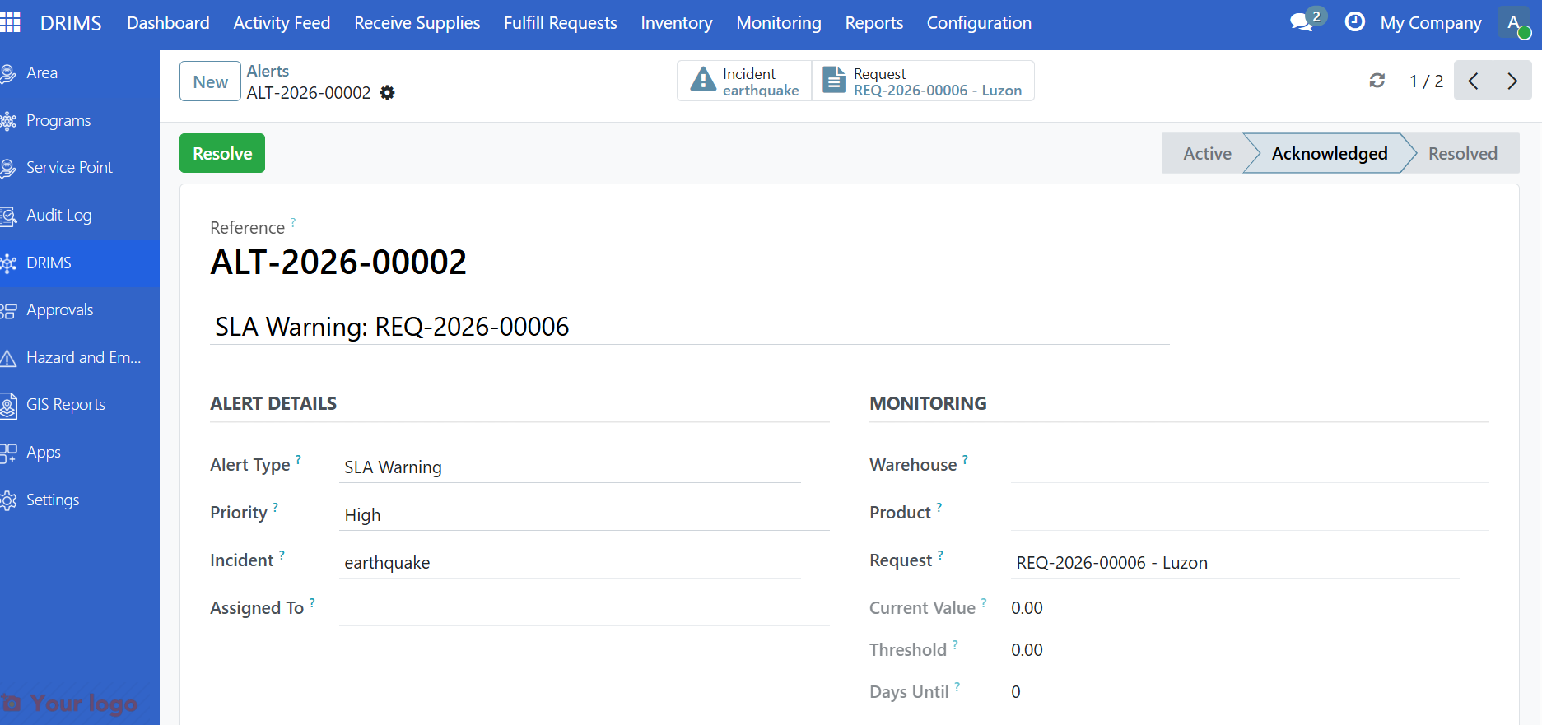The image size is (1542, 725).
Task: Edit title field SLA Warning: REQ-2026-00006
Action: pos(690,327)
